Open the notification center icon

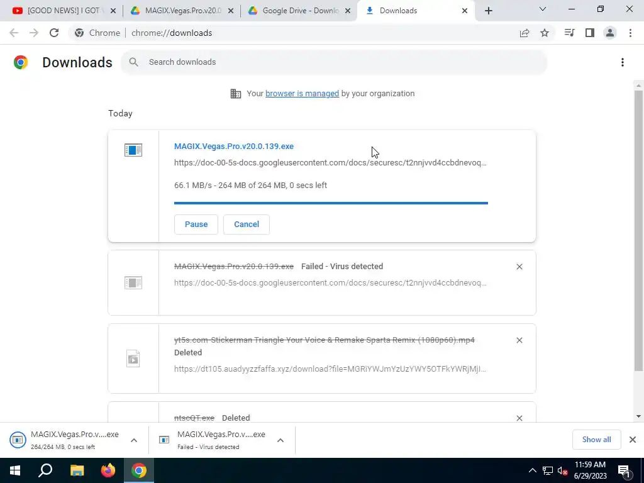click(x=625, y=470)
